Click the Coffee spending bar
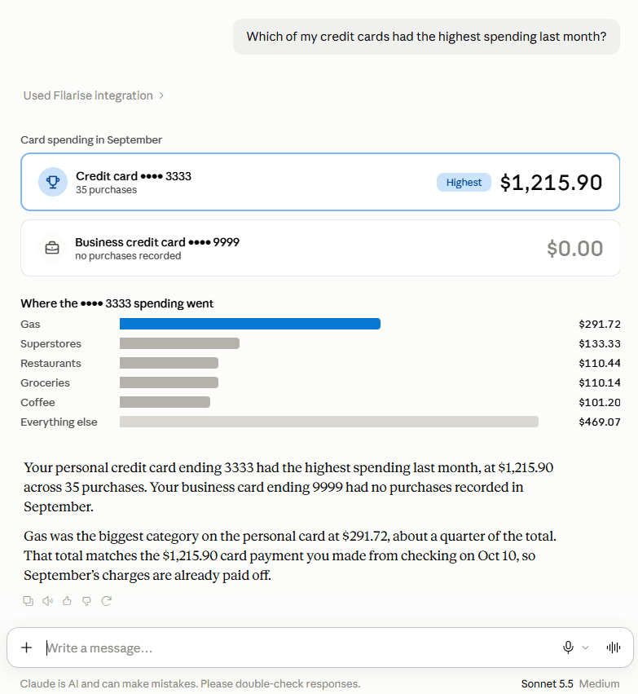638x694 pixels. coord(165,402)
